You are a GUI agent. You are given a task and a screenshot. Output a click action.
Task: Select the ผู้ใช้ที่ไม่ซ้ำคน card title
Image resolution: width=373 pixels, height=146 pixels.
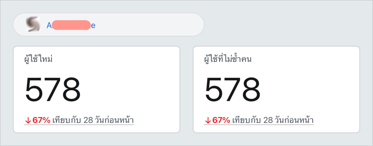[x=228, y=59]
